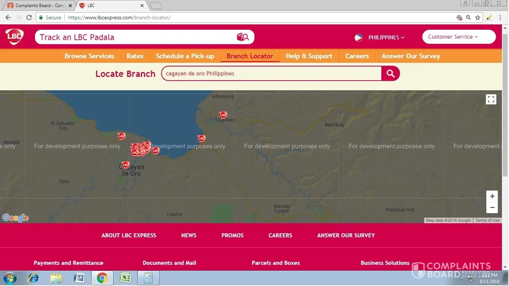Zoom out on the map

click(492, 208)
